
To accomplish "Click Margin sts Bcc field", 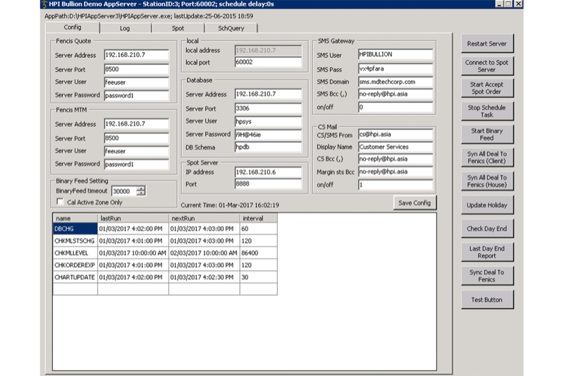I will point(396,171).
